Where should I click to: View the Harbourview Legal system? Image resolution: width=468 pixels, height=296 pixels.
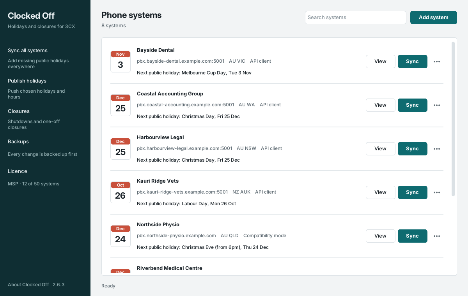[x=380, y=149]
